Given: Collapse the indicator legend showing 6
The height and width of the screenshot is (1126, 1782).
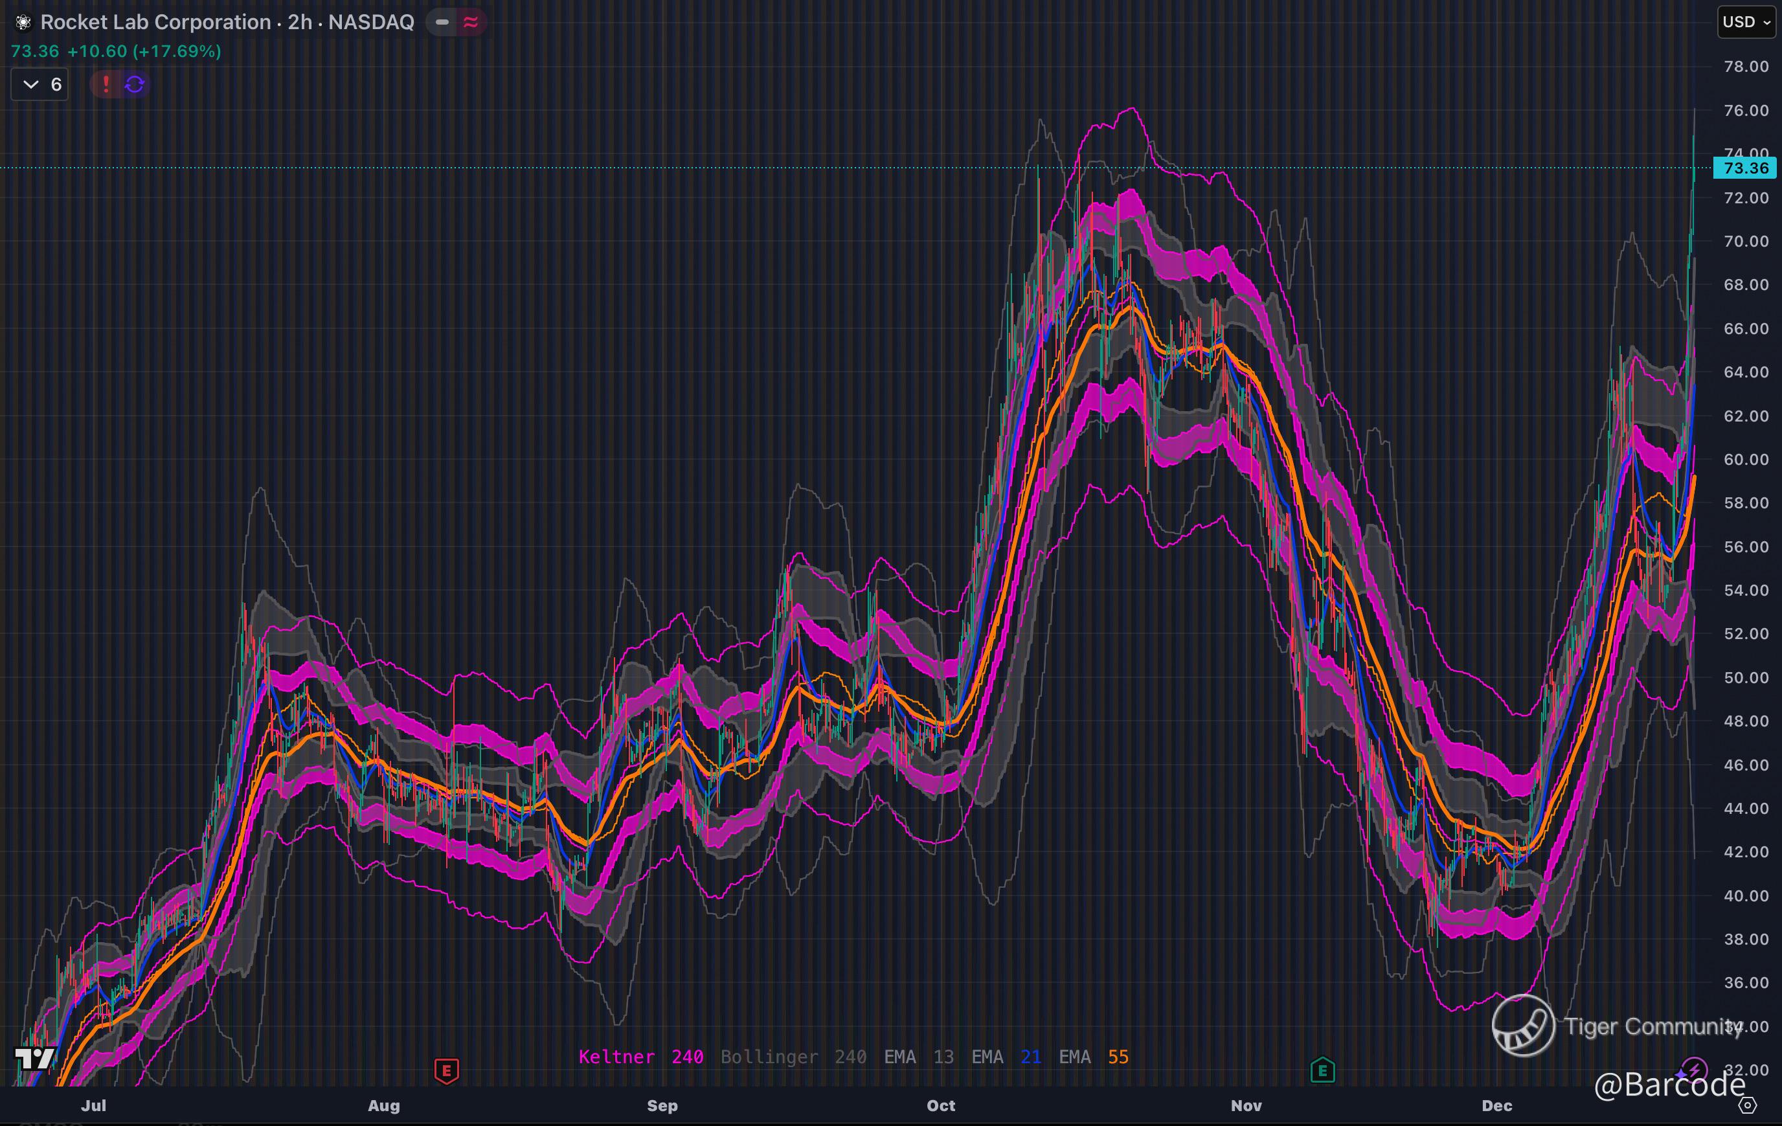Looking at the screenshot, I should 40,84.
